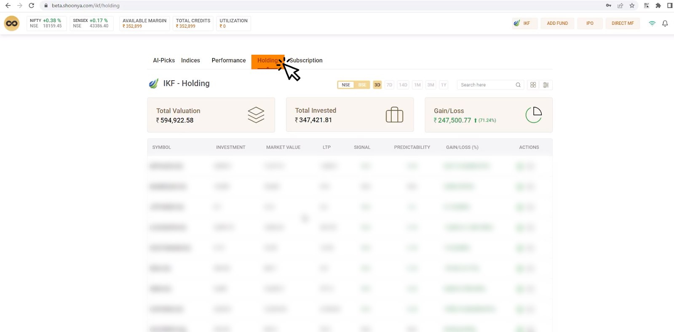Screen dimensions: 674x332
Task: Reload the page
Action: click(31, 5)
